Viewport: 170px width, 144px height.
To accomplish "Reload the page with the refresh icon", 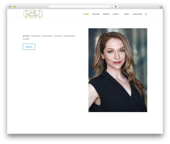I will pyautogui.click(x=111, y=6).
